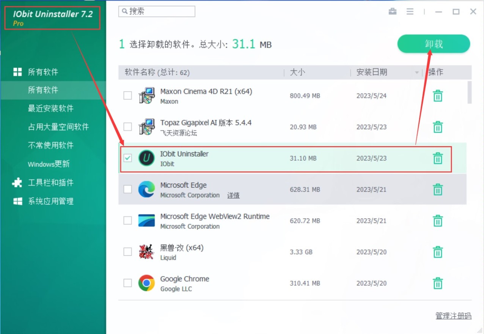Click the 20.93 MB size value
The width and height of the screenshot is (484, 334).
click(x=303, y=127)
